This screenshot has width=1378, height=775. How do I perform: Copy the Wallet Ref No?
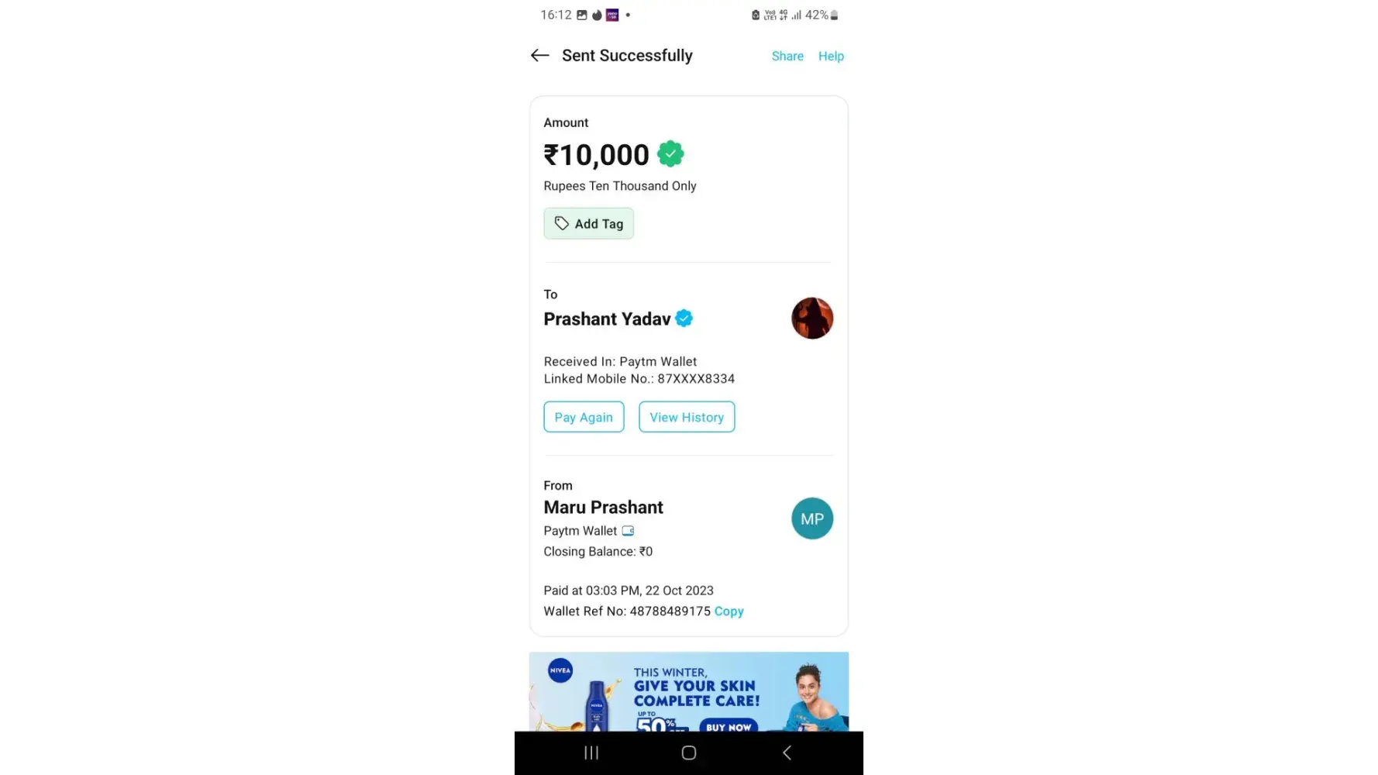729,611
